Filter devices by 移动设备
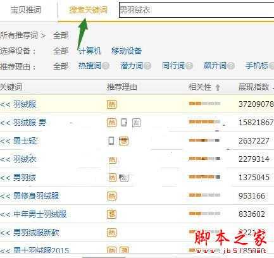 tap(127, 51)
